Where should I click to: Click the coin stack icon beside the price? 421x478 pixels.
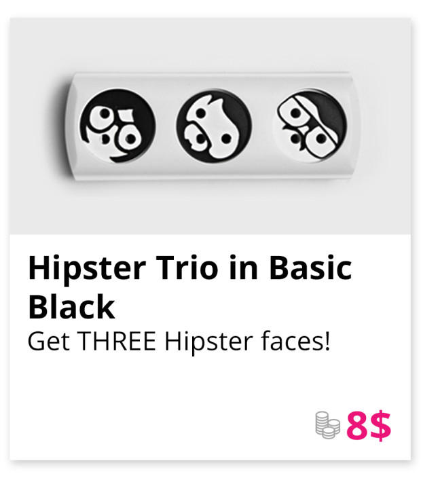tap(327, 425)
